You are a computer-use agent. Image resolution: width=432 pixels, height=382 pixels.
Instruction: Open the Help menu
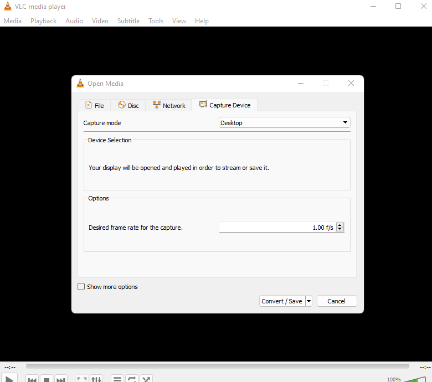click(x=202, y=21)
